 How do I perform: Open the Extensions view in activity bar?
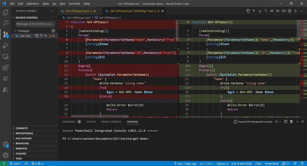pos(5,68)
